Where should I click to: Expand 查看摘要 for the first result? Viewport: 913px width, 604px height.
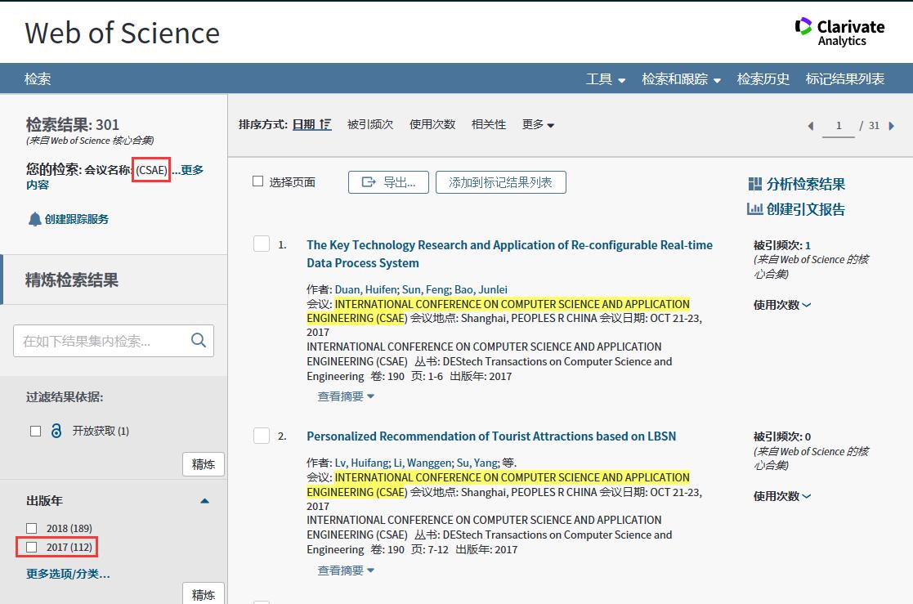coord(346,396)
